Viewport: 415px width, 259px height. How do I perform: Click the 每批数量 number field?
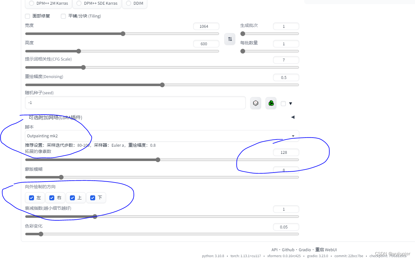pyautogui.click(x=286, y=44)
